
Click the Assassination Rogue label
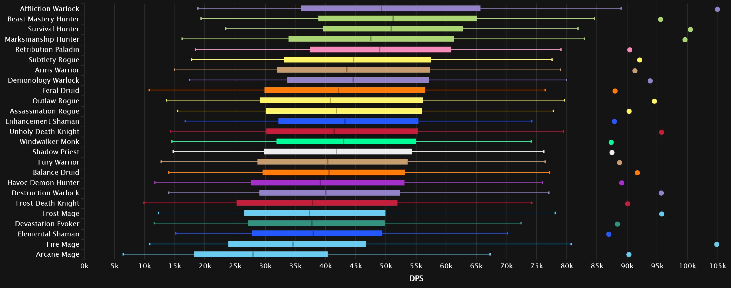[x=44, y=111]
